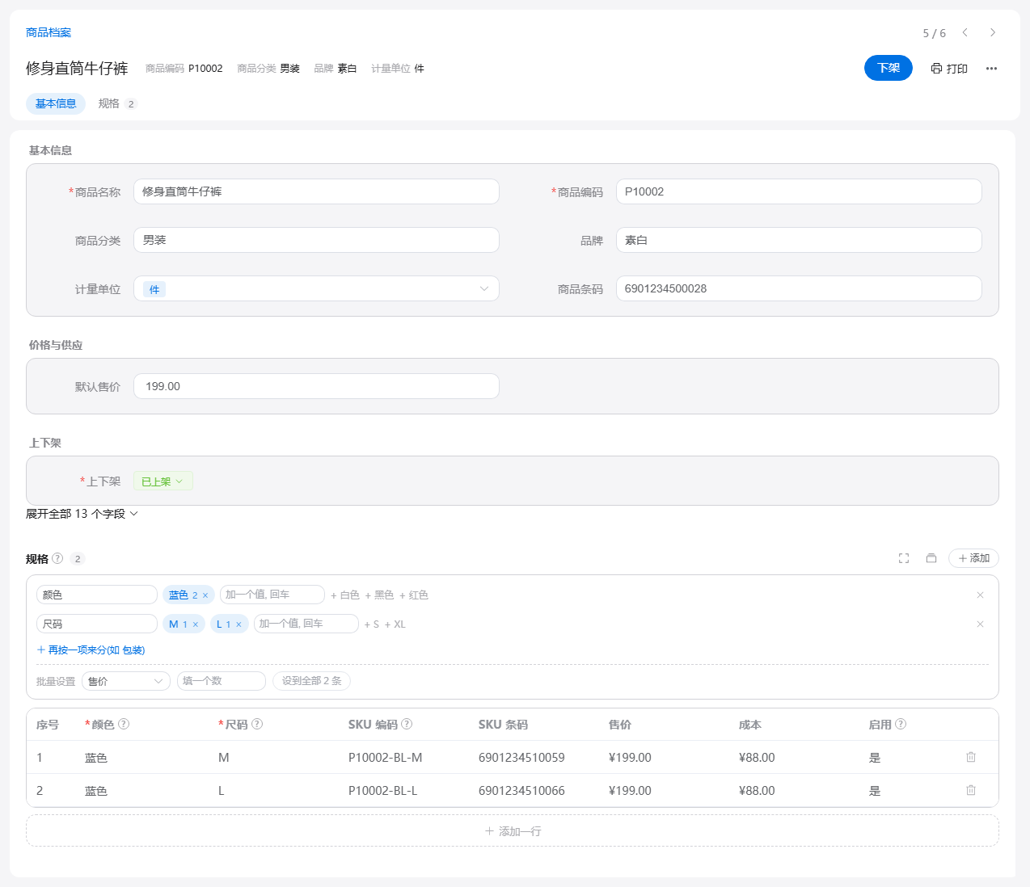Open the 已上架 status dropdown
This screenshot has height=887, width=1030.
coord(163,481)
